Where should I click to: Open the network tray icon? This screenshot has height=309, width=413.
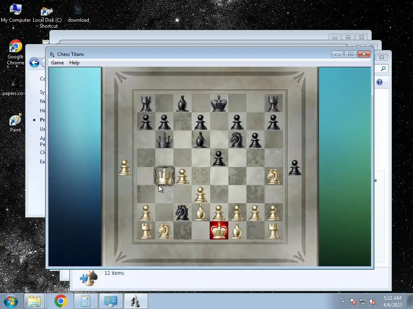coord(363,301)
